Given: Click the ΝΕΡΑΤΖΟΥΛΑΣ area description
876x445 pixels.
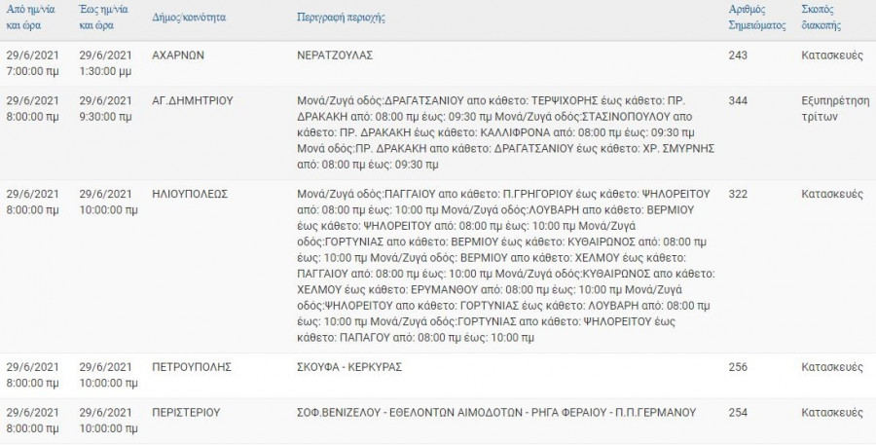Looking at the screenshot, I should pyautogui.click(x=334, y=56).
